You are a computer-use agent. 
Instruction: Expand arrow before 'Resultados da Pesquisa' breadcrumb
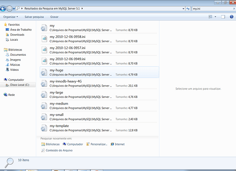coord(22,9)
